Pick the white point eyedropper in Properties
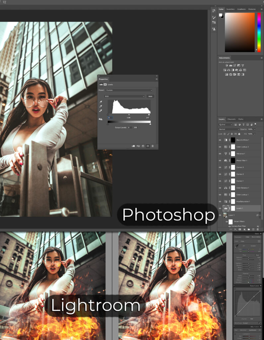The image size is (264, 340). pyautogui.click(x=101, y=111)
